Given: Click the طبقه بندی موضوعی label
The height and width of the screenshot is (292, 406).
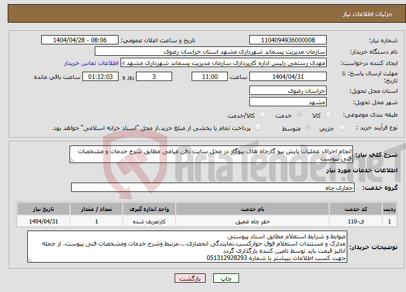Looking at the screenshot, I should pyautogui.click(x=370, y=115).
